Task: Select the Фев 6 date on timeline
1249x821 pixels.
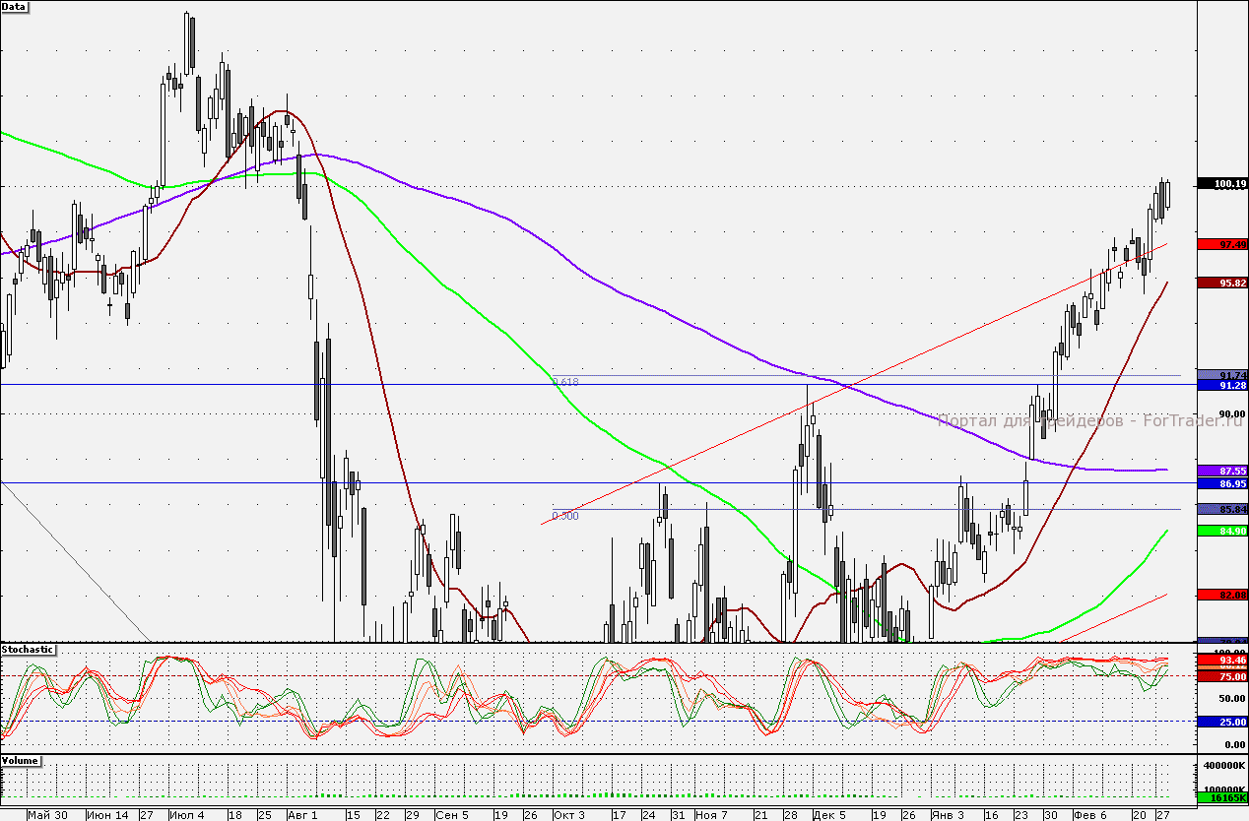Action: 1090,814
